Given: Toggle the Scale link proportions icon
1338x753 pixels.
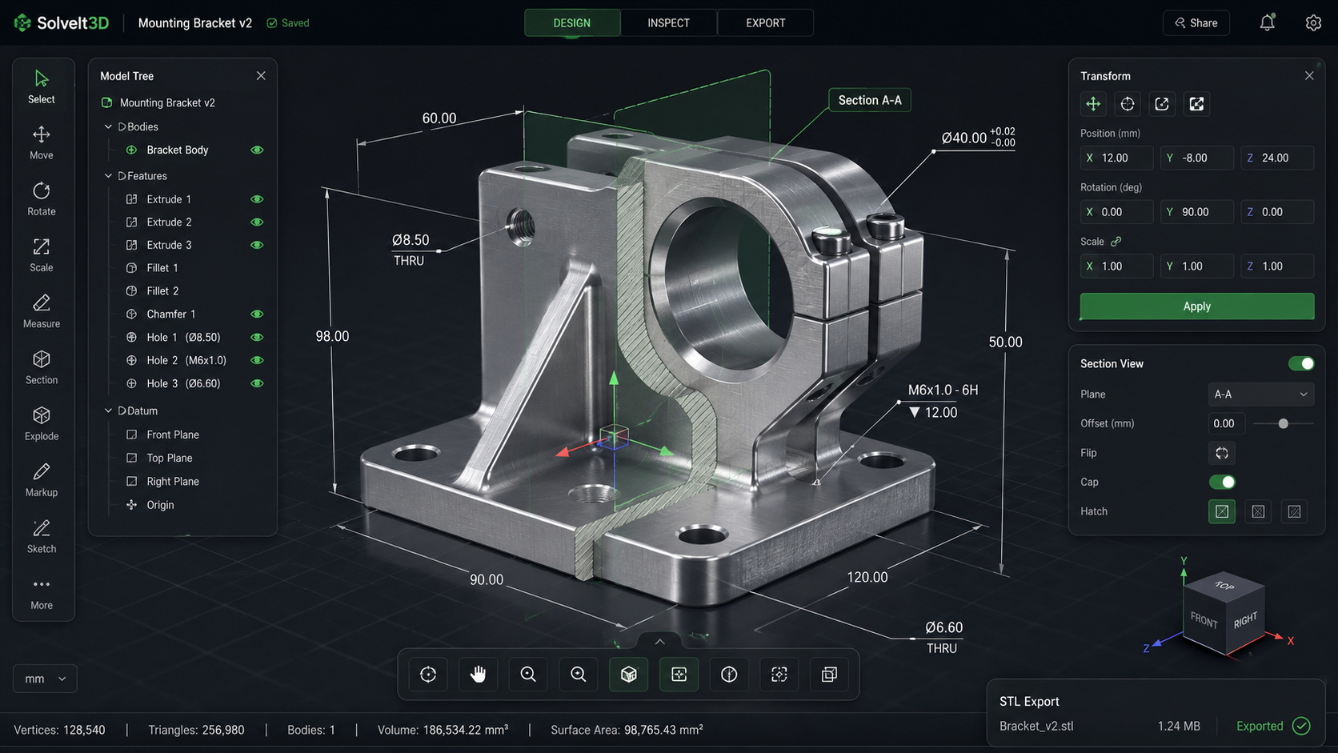Looking at the screenshot, I should click(x=1116, y=242).
